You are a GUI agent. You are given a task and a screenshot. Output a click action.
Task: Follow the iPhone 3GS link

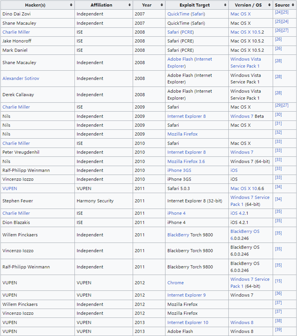pos(179,170)
